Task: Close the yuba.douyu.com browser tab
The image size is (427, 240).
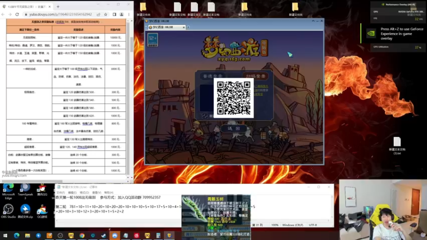Action: (50, 6)
